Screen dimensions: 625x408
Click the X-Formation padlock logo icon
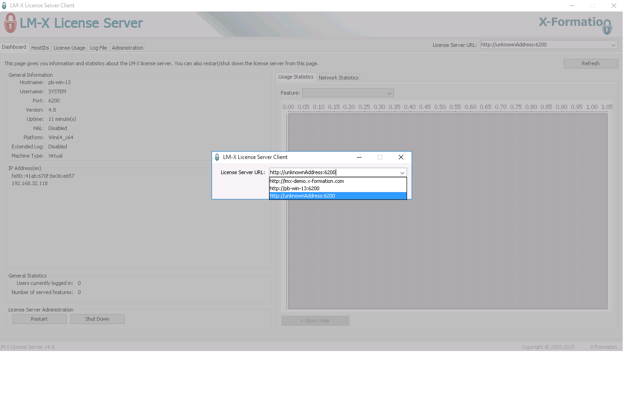607,28
